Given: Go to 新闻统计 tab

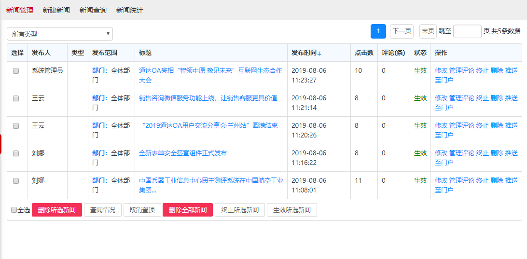Looking at the screenshot, I should point(129,10).
